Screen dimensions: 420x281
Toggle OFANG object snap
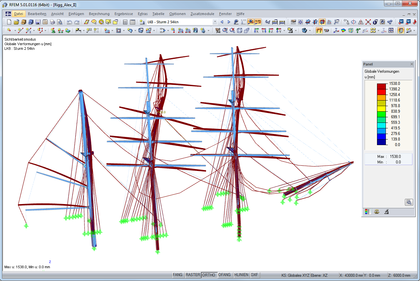click(225, 275)
